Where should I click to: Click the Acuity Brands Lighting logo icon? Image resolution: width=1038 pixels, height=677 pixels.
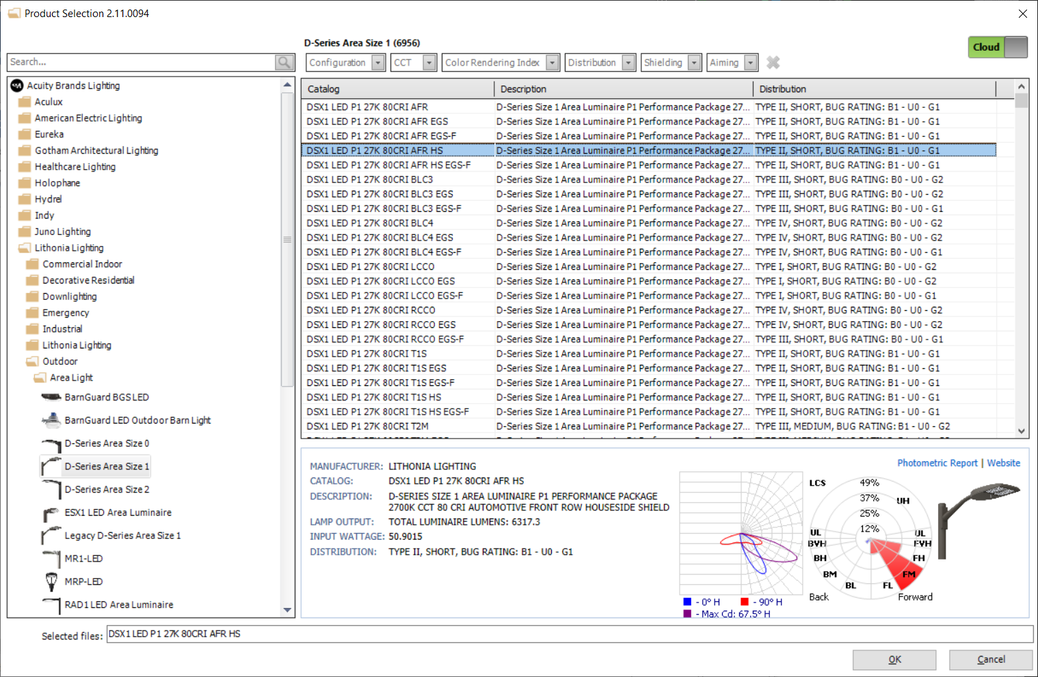click(17, 85)
